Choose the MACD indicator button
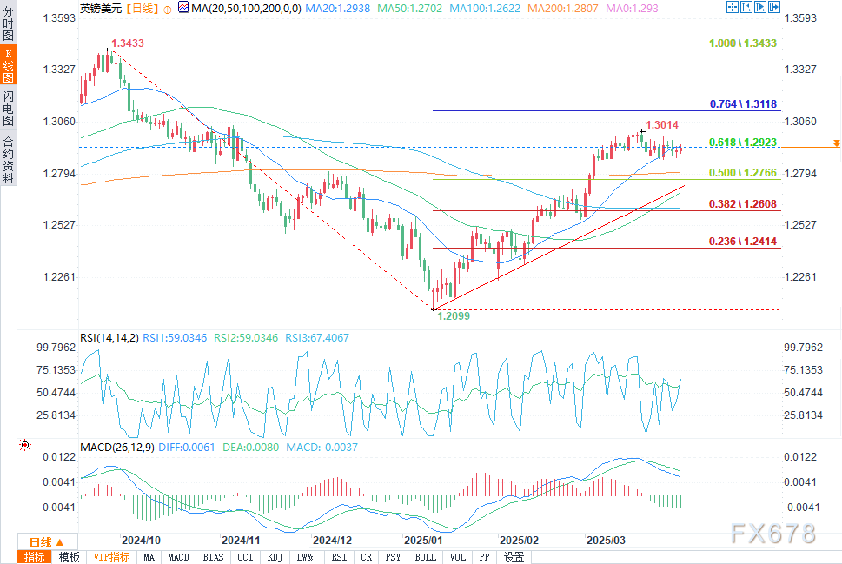The image size is (842, 564). 178,557
